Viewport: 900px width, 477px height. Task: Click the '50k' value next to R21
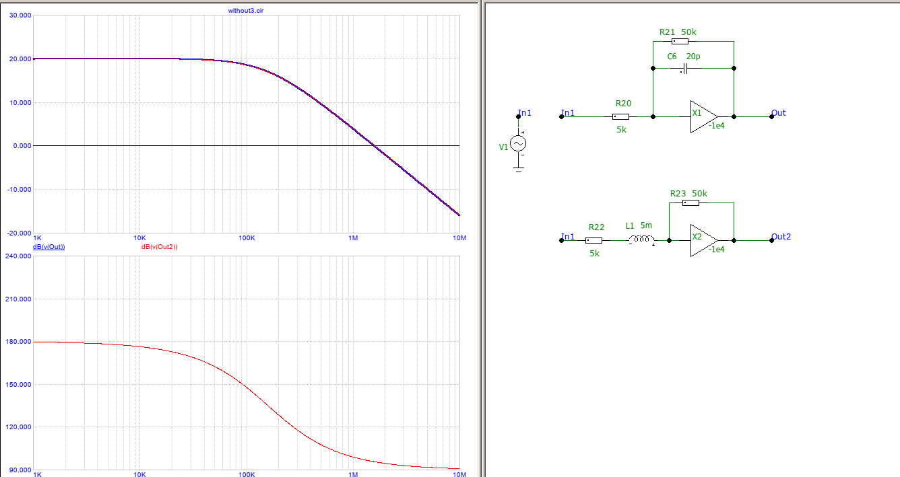click(x=688, y=32)
